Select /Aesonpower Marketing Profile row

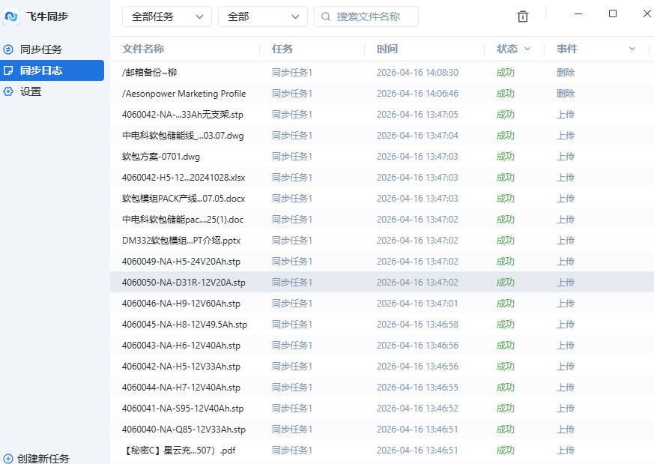click(x=381, y=94)
